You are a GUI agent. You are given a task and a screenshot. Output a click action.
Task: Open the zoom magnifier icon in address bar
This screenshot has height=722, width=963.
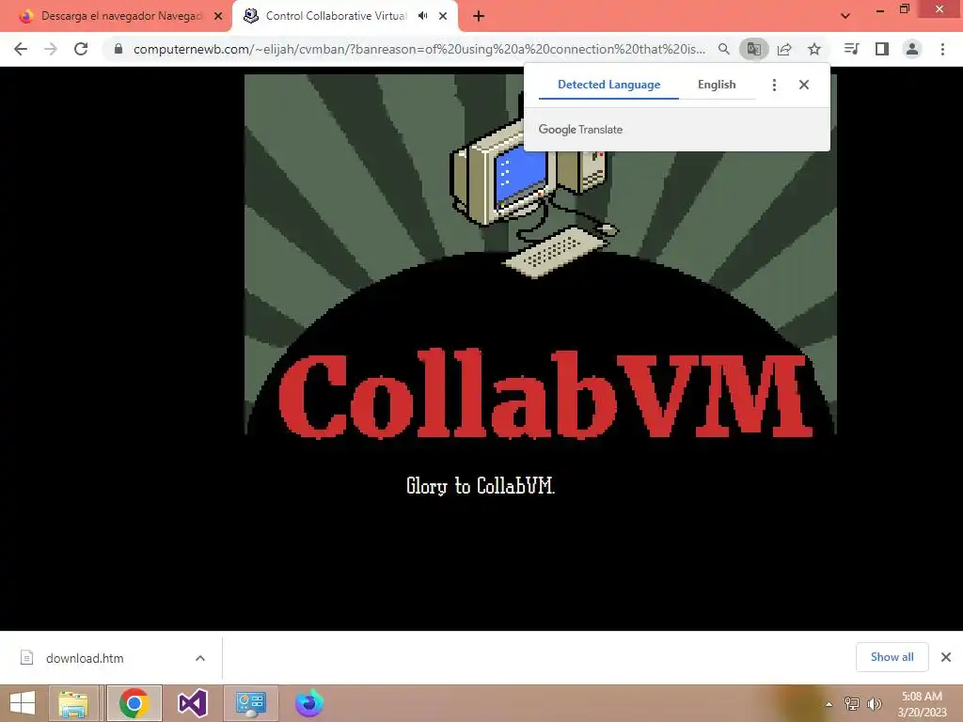coord(724,49)
